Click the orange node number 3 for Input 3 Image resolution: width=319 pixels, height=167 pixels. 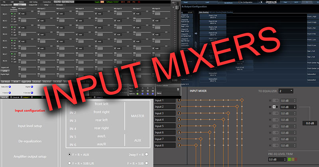click(179, 113)
